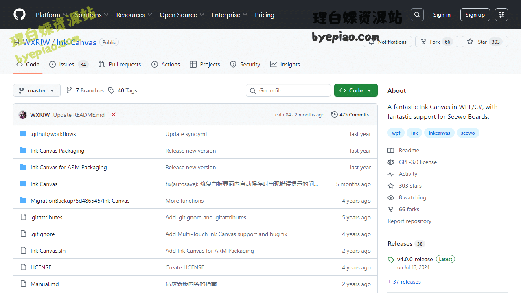
Task: Expand the master branch selector
Action: point(37,90)
